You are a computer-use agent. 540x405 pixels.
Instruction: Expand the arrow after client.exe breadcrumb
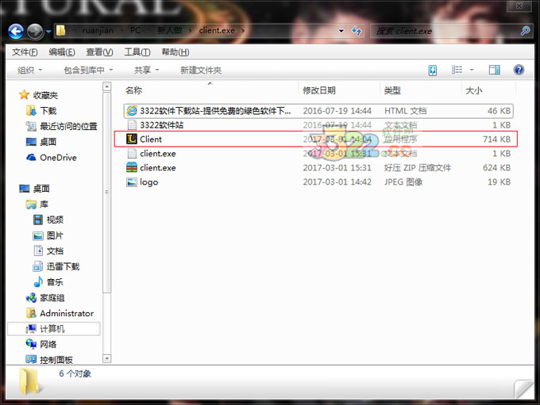tap(243, 31)
